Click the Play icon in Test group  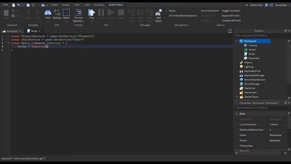[91, 12]
